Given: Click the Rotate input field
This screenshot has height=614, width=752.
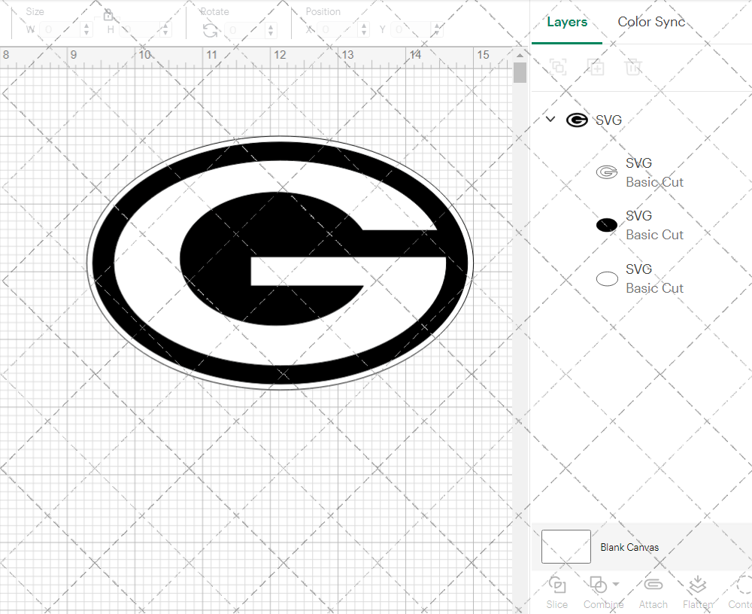Looking at the screenshot, I should (246, 30).
